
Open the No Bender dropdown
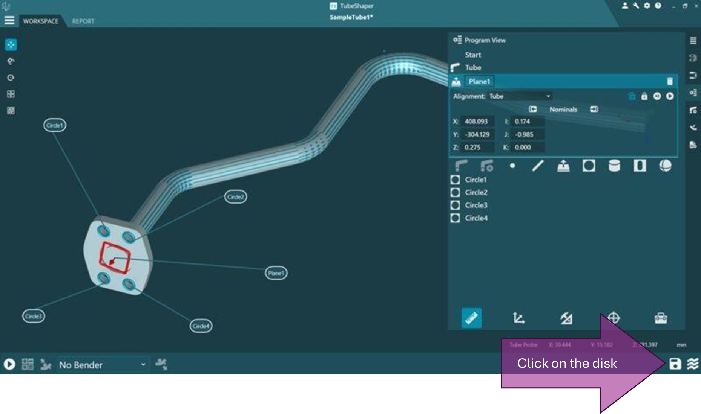(x=102, y=365)
